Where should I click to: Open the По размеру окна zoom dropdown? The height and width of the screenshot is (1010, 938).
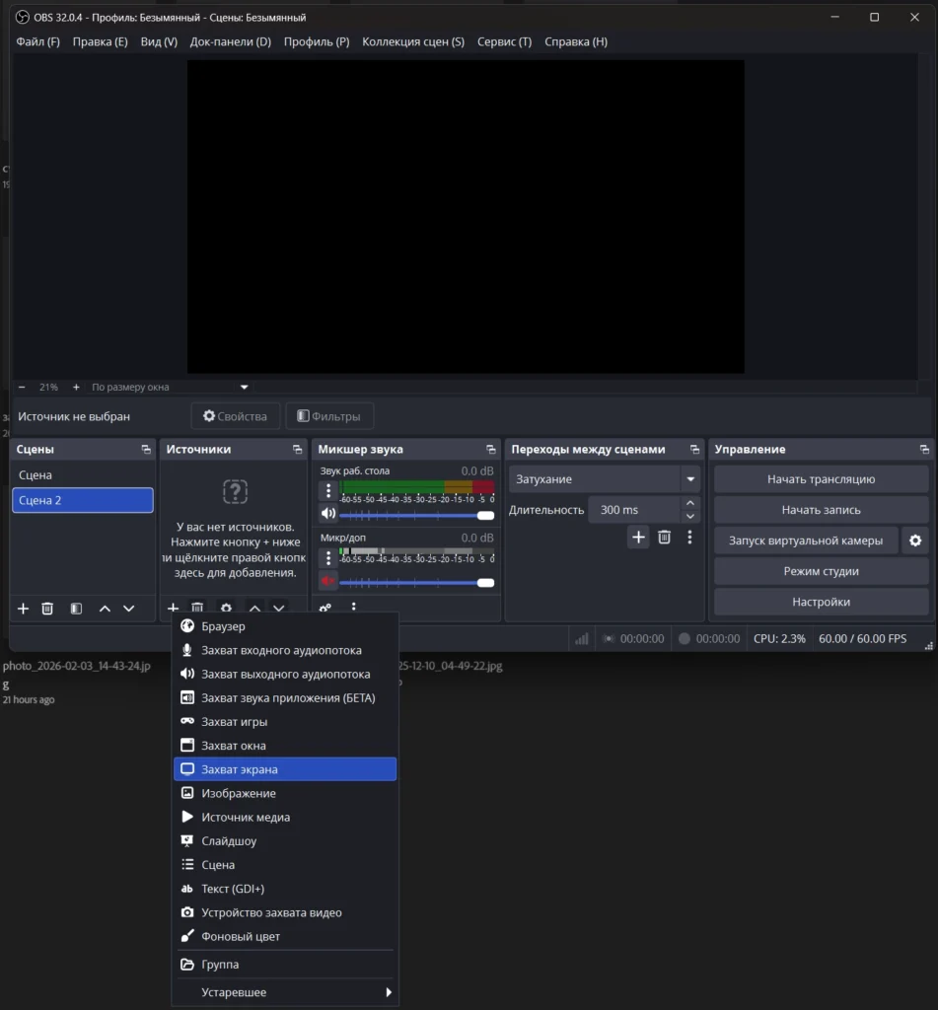(170, 388)
